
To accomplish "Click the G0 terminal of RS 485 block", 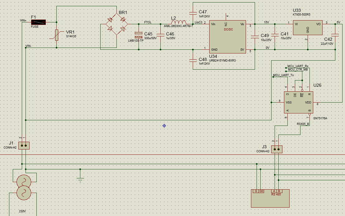I will coord(261,191).
